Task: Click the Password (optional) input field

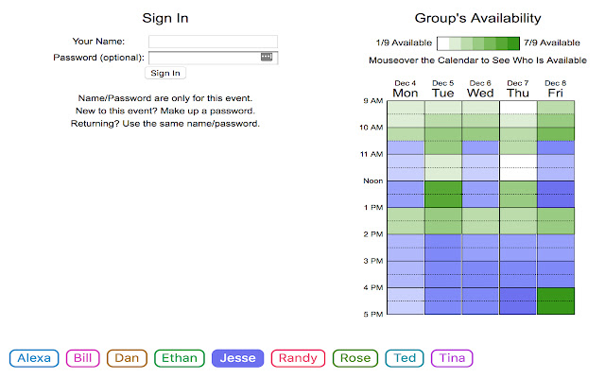Action: click(213, 58)
